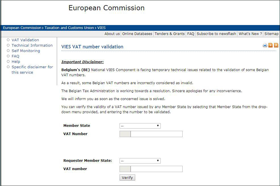Click the first VAT Number input field
The height and width of the screenshot is (186, 280).
click(x=156, y=134)
